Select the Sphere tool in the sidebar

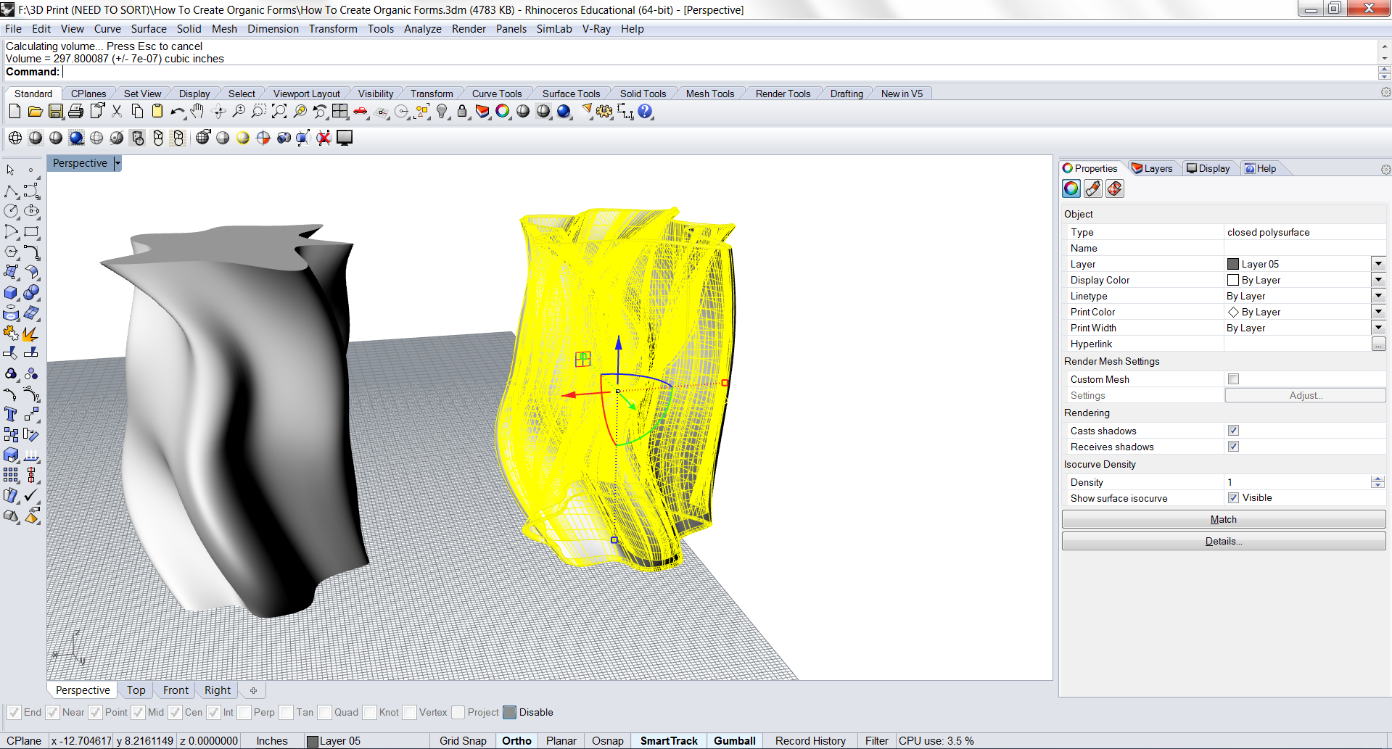[32, 293]
